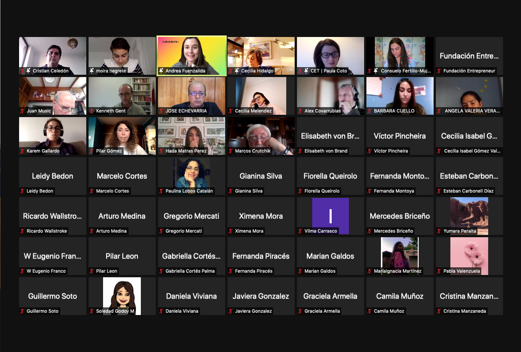Screen dimensions: 521x352
Task: Click the pin icon on Andrea Fuenzalida's tile
Action: pyautogui.click(x=161, y=71)
